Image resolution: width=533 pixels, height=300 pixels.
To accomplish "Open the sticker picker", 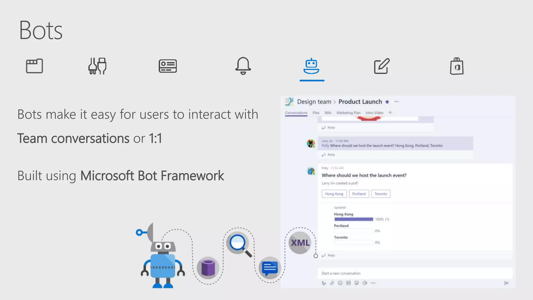I will [357, 283].
